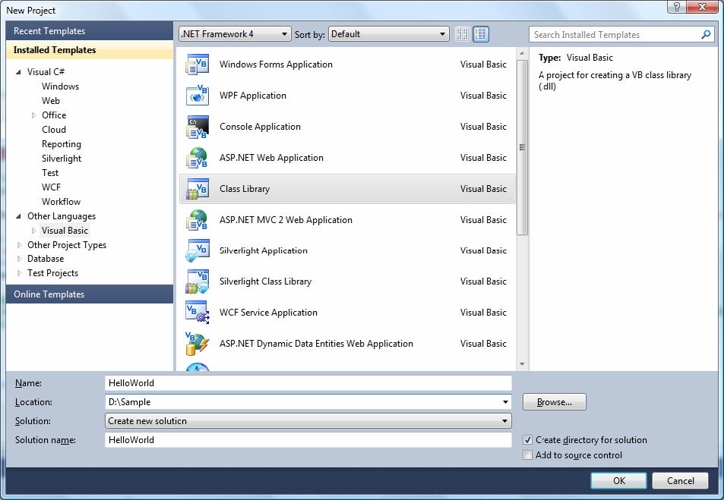
Task: Click the Windows Forms Application template icon
Action: (x=198, y=64)
